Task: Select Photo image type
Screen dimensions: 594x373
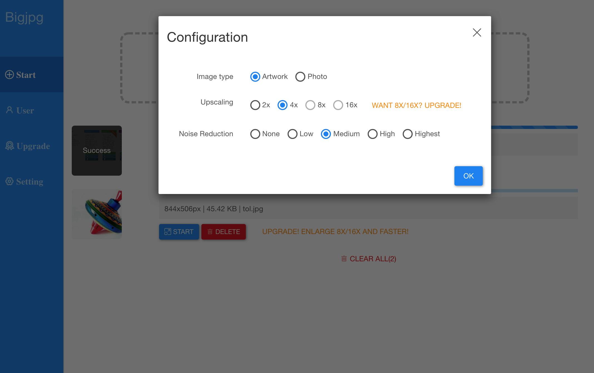Action: (300, 77)
